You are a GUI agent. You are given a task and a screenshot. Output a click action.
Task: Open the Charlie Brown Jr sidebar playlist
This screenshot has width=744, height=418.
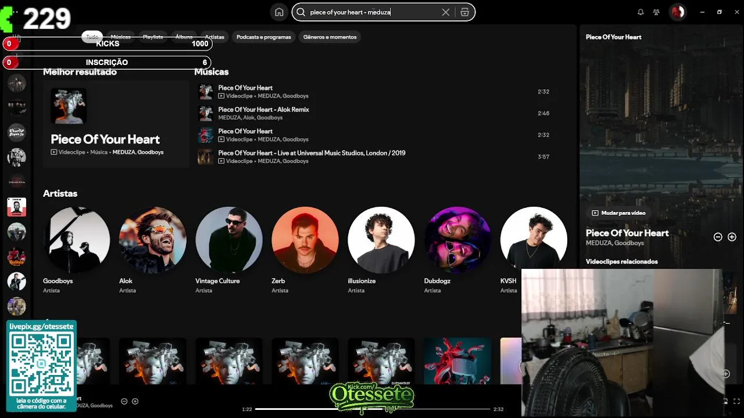click(16, 132)
